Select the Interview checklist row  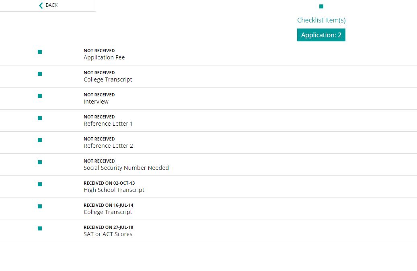pyautogui.click(x=208, y=98)
